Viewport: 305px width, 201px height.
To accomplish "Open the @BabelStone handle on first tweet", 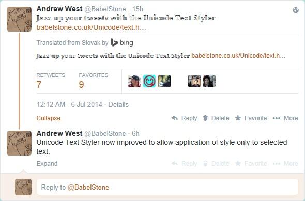I will (105, 9).
